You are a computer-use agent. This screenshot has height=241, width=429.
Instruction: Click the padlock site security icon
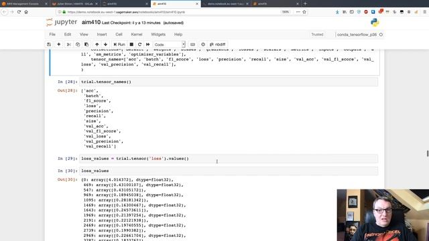(64, 12)
